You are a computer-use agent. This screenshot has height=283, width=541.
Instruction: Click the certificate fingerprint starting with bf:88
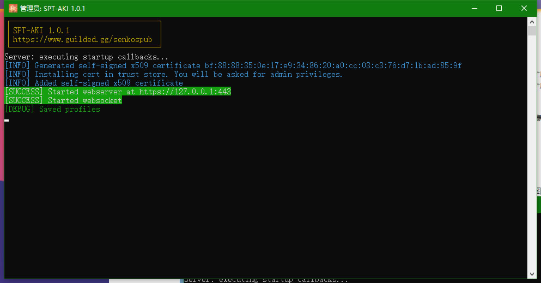pyautogui.click(x=333, y=66)
